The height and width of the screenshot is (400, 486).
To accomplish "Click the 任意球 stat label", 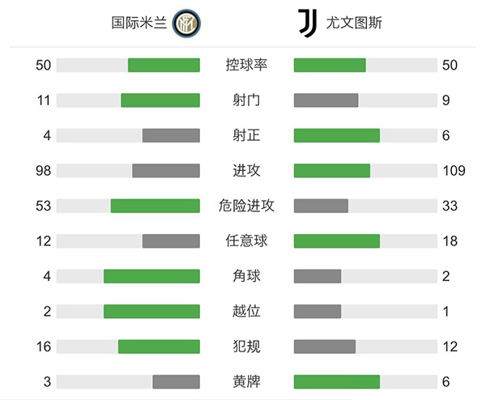I will [x=246, y=240].
